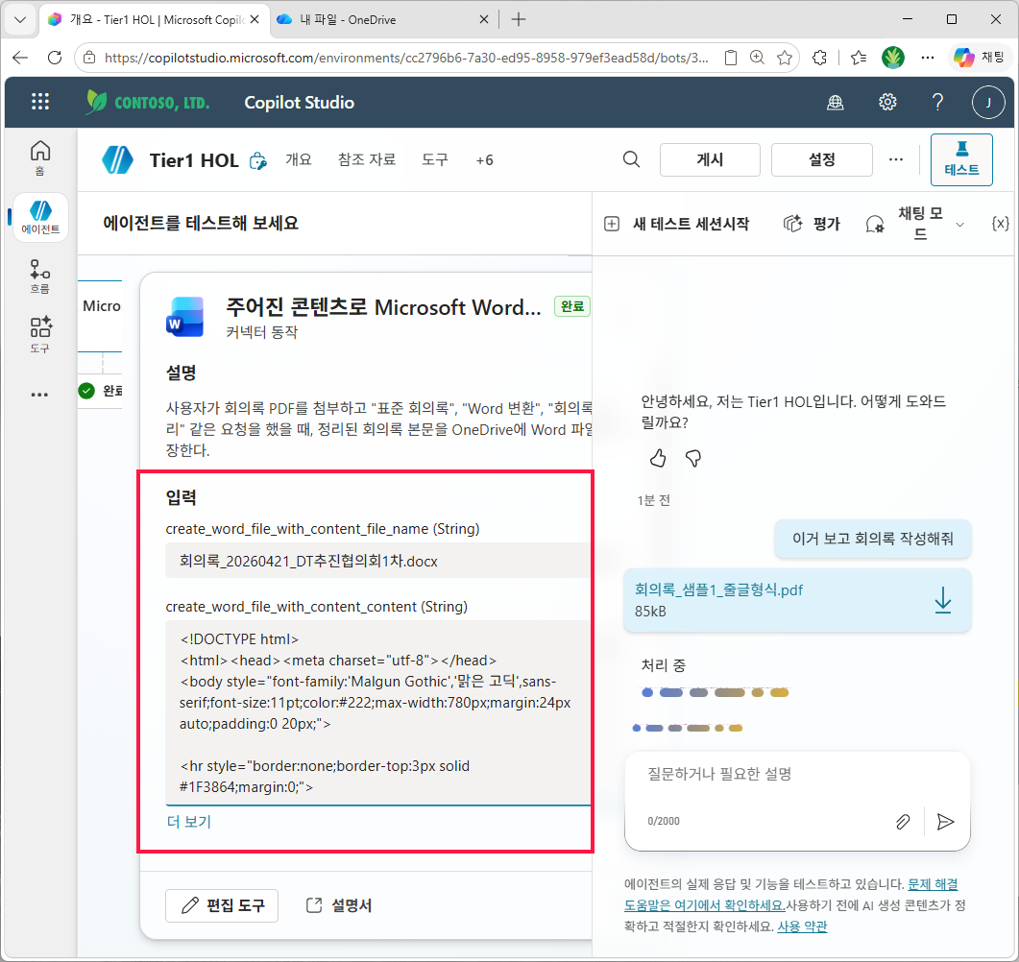Click the 완료 status badge
Screen dimensions: 1019x962
click(571, 306)
